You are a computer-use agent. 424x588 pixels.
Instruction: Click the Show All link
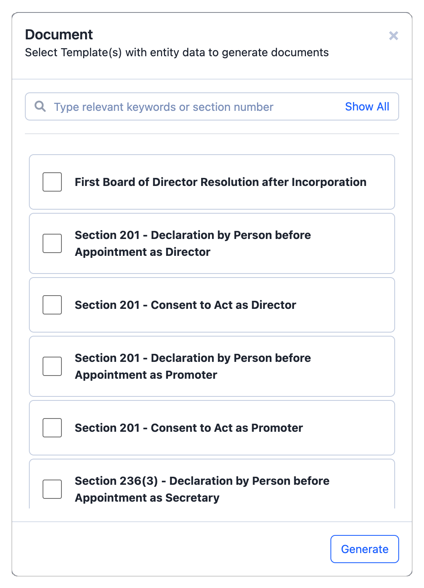point(367,107)
